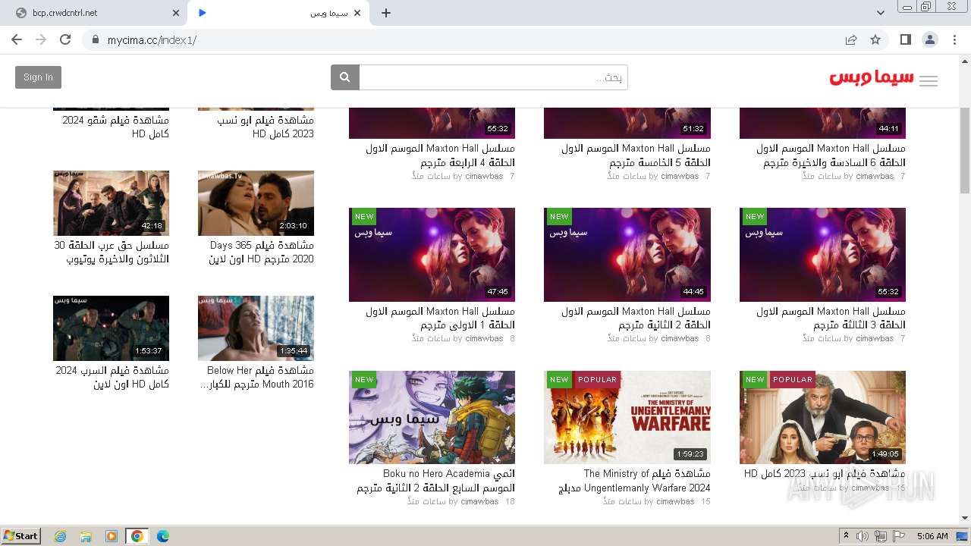
Task: Click the taskbar clock 5:06 AM
Action: [932, 536]
